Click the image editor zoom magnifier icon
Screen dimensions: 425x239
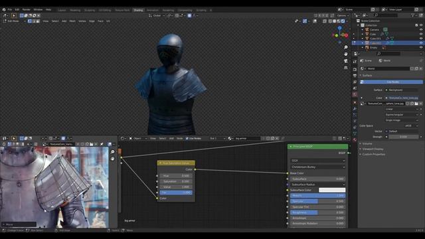coord(112,152)
